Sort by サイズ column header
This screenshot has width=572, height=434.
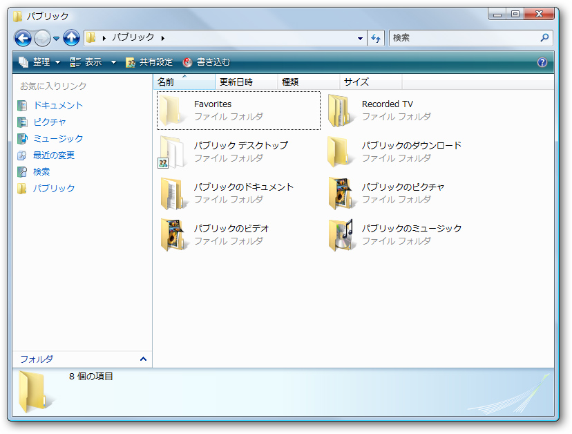371,82
